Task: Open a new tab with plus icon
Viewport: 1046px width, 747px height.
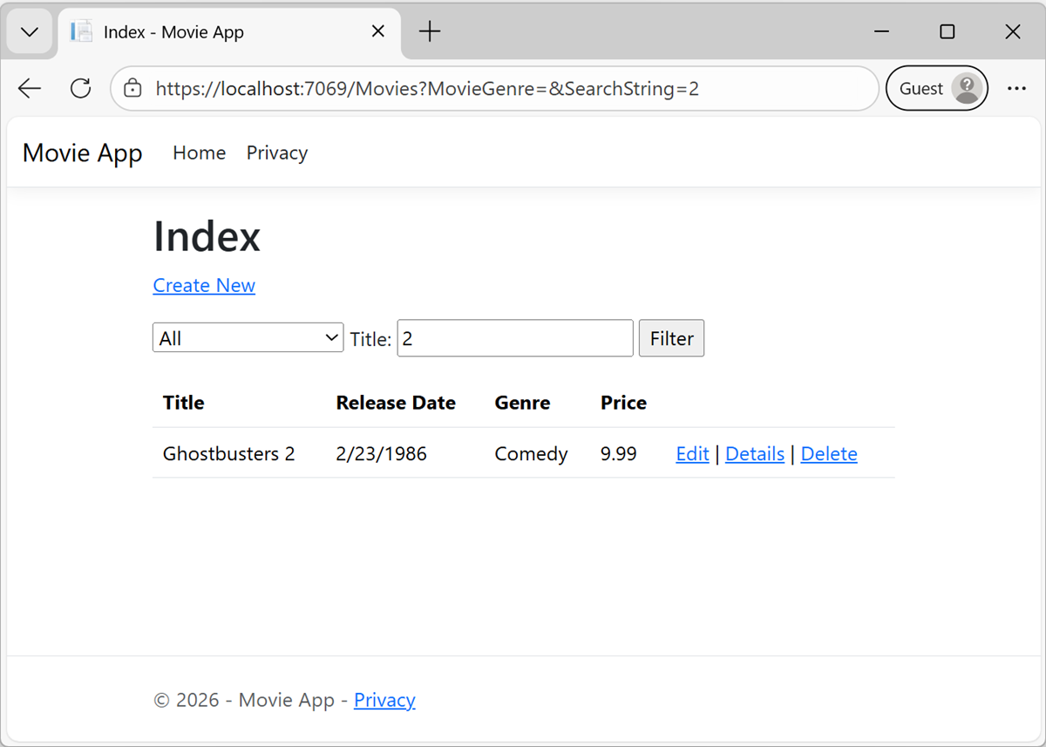Action: click(x=429, y=31)
